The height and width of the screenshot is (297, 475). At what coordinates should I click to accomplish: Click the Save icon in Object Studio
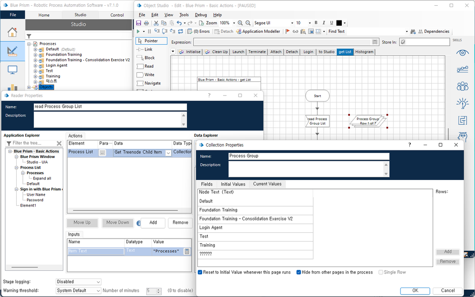138,23
